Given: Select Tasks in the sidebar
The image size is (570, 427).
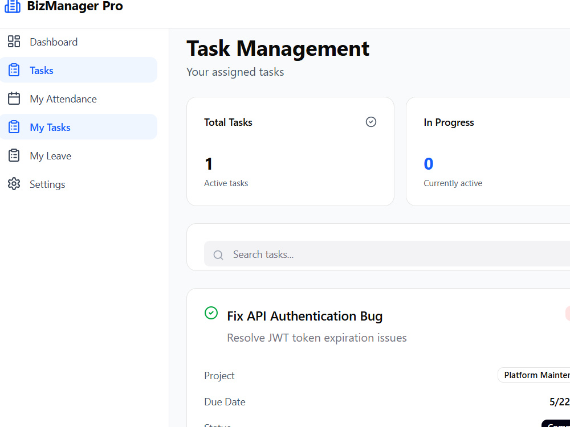Looking at the screenshot, I should [79, 69].
